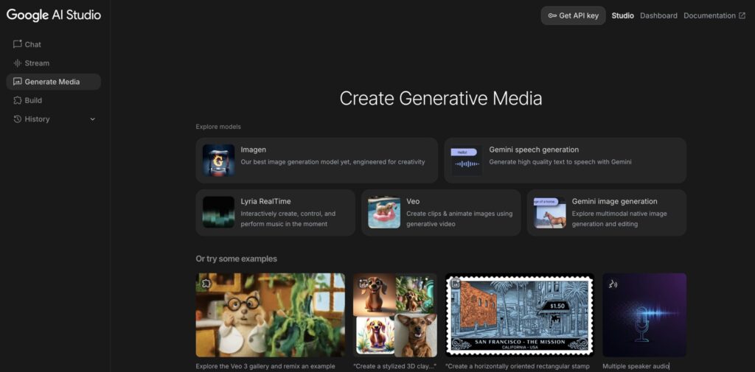Open the San Francisco stamp example
Image resolution: width=755 pixels, height=372 pixels.
(x=520, y=315)
